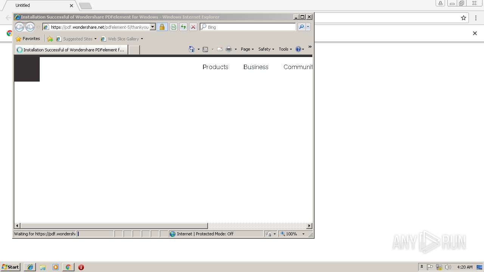Expand the address bar URL history dropdown
The width and height of the screenshot is (484, 272).
[153, 27]
